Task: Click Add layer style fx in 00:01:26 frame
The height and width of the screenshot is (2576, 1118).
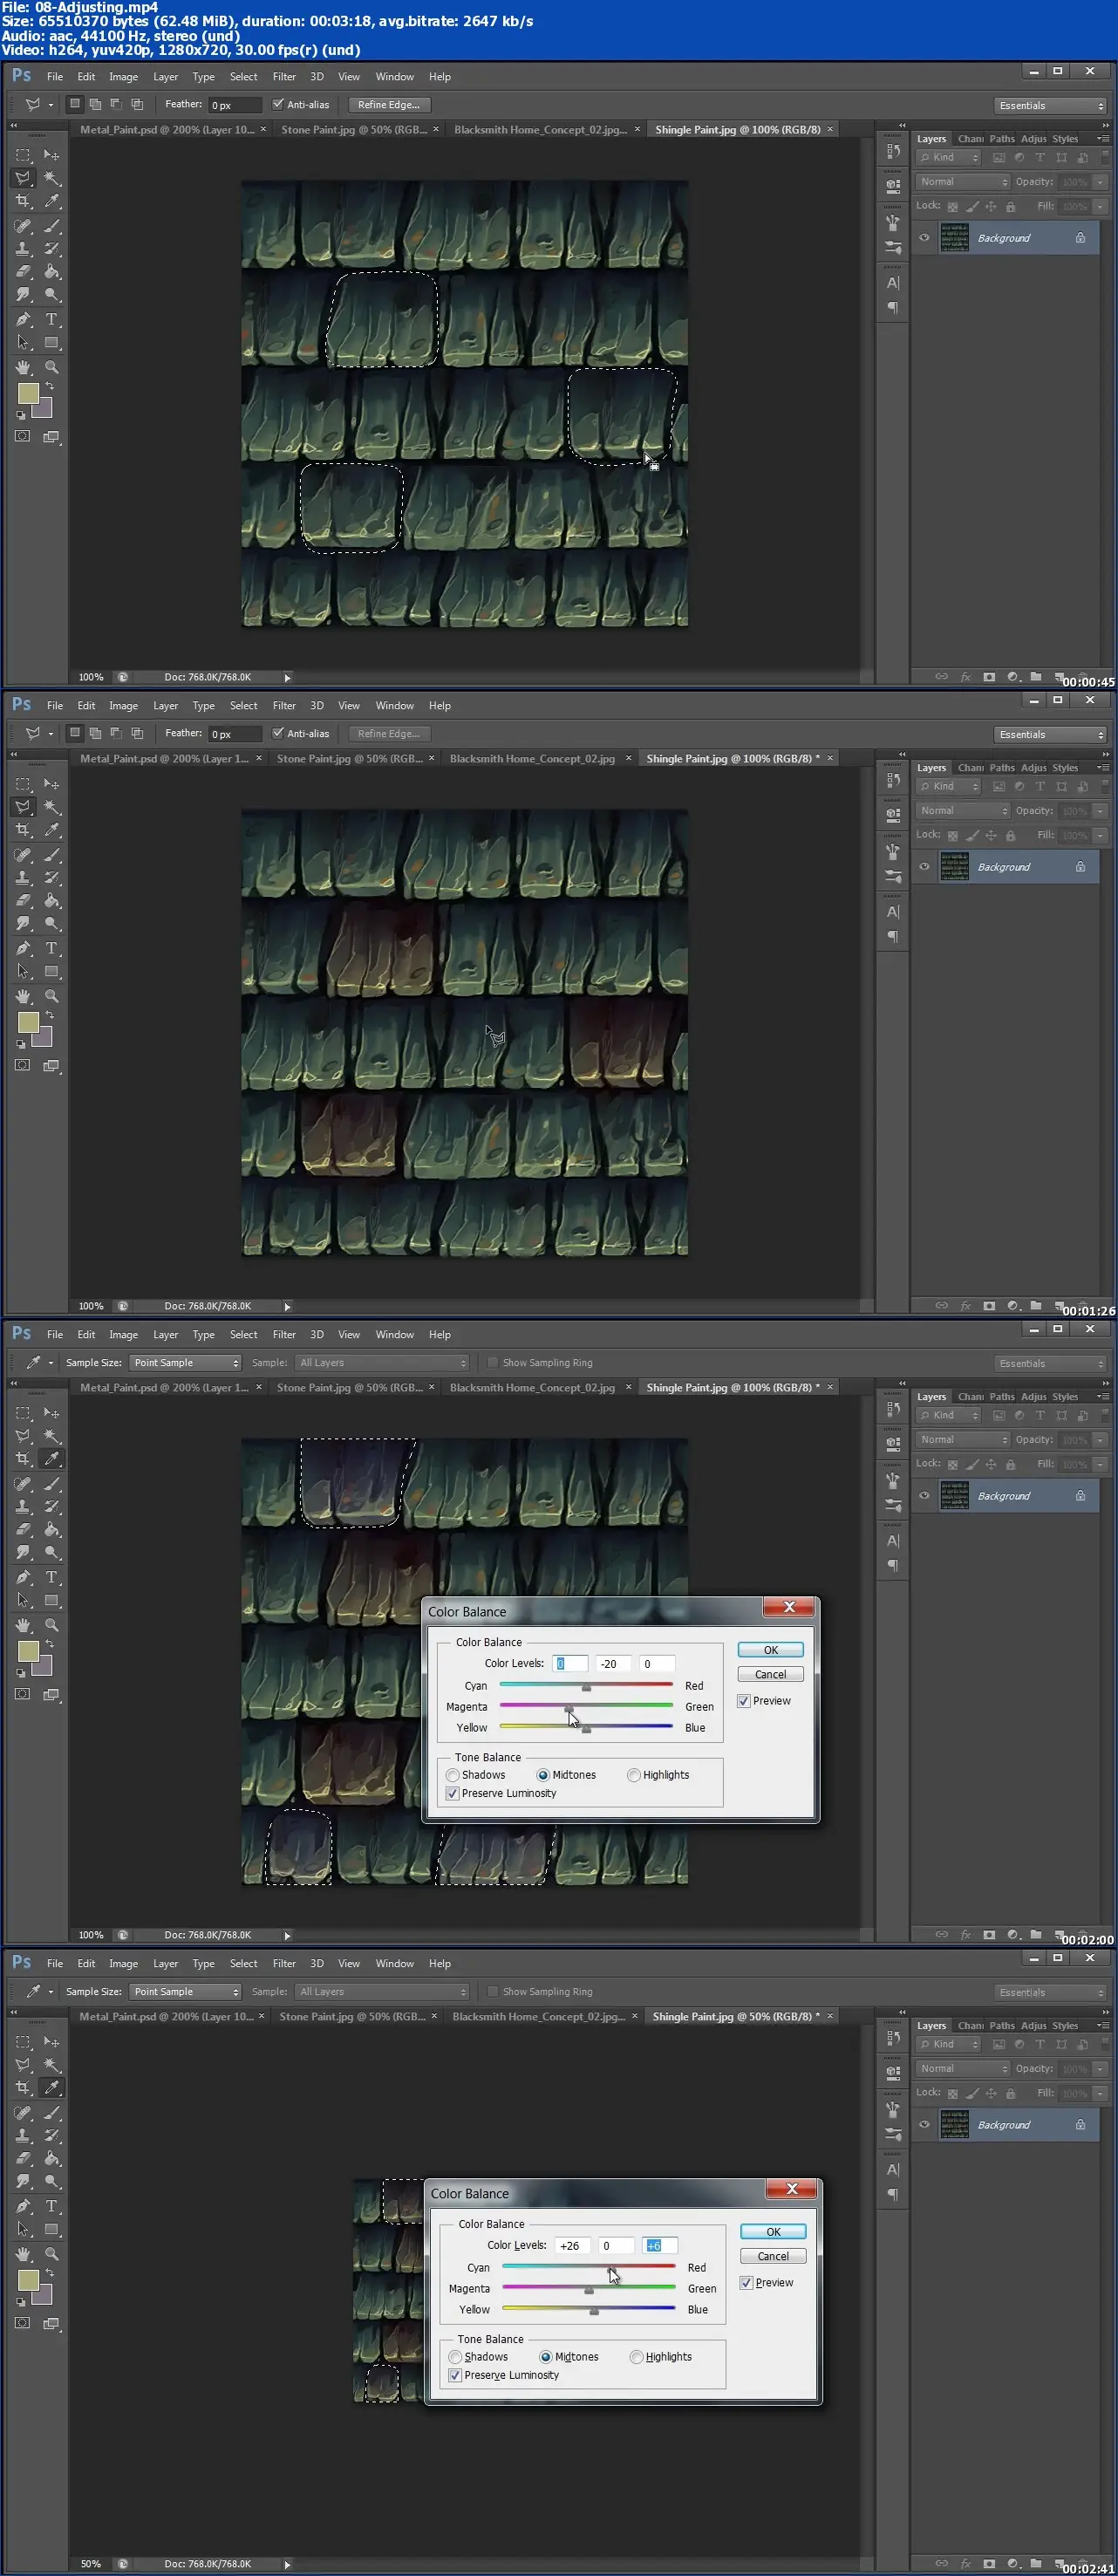Action: (x=966, y=1306)
